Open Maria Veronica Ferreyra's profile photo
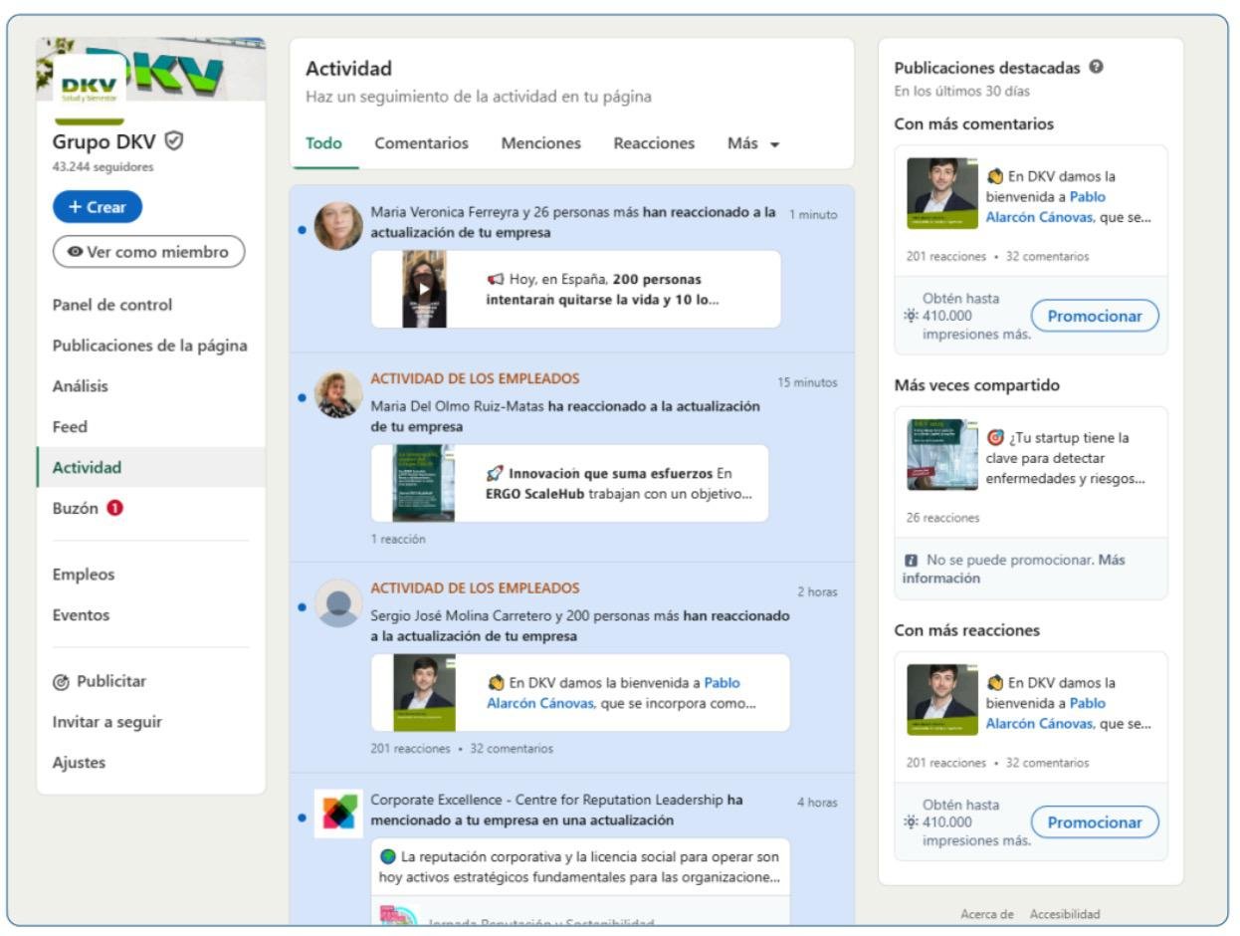1240x936 pixels. click(338, 225)
